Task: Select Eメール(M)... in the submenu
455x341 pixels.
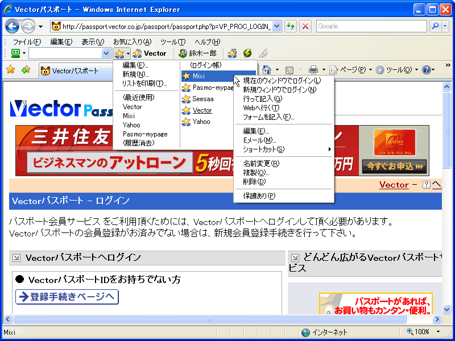Action: [x=284, y=140]
